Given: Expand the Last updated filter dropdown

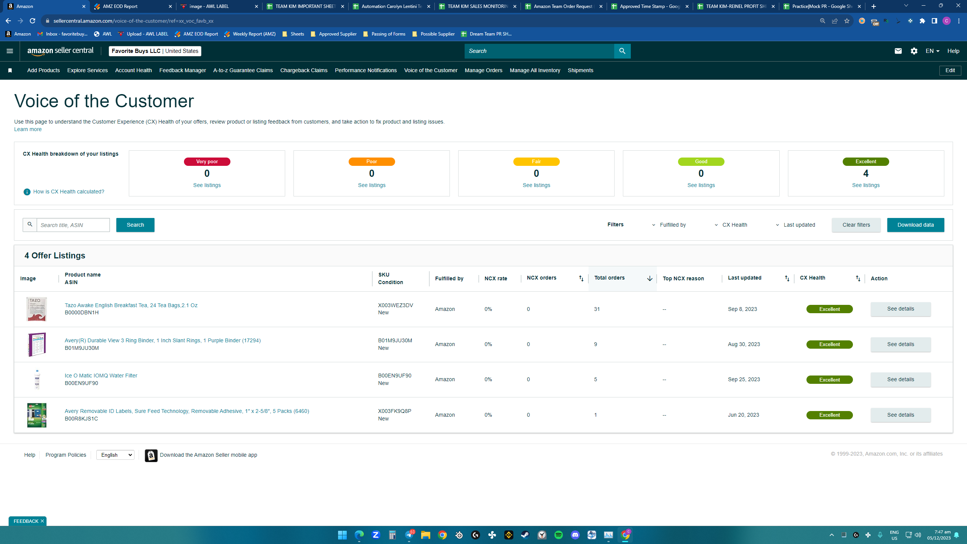Looking at the screenshot, I should click(x=796, y=225).
